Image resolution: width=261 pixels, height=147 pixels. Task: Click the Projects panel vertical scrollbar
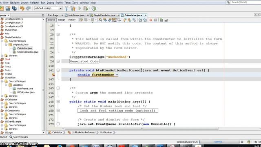[44, 90]
